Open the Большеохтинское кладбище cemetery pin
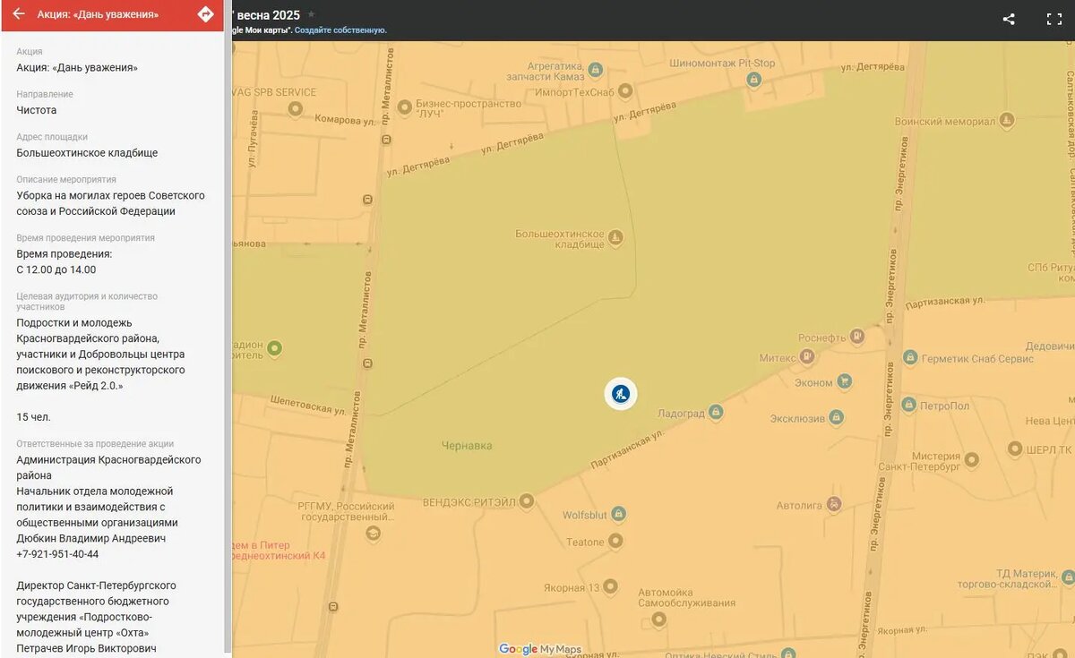Viewport: 1075px width, 658px height. 615,237
